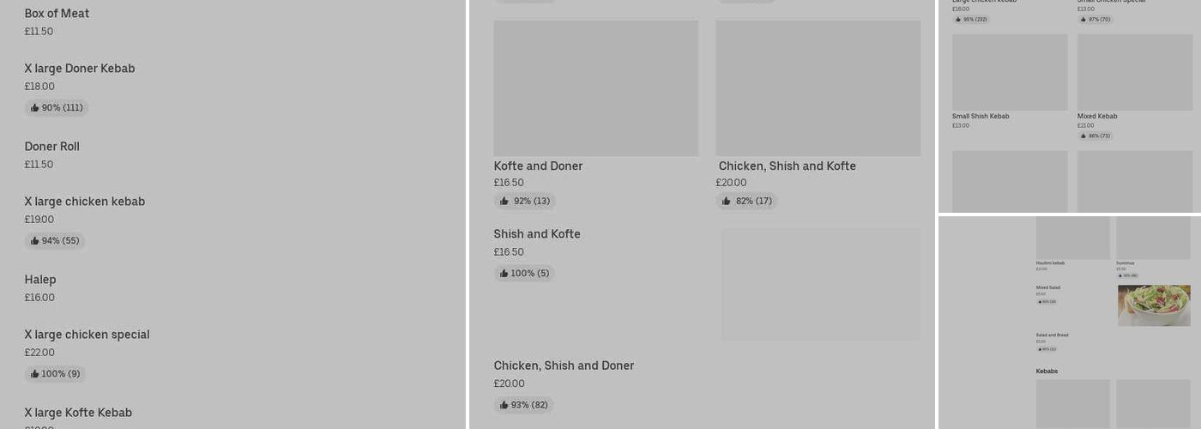Click thumbs-up icon under Shish and Kofte
Viewport: 1201px width, 429px height.
[x=504, y=274]
